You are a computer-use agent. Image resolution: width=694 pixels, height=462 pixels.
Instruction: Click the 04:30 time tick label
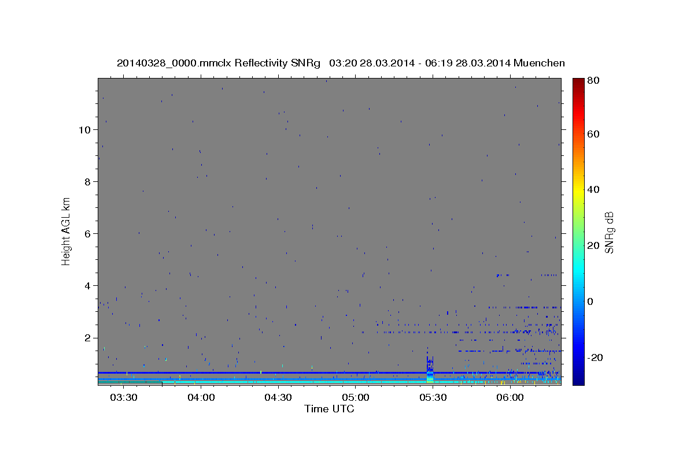(x=278, y=397)
